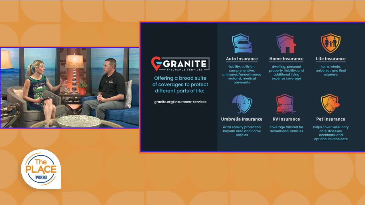Click the Pet Insurance dog shield icon
Viewport: 365px width, 205px height.
point(330,104)
